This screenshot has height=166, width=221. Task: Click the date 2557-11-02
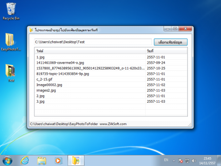pos(156,85)
